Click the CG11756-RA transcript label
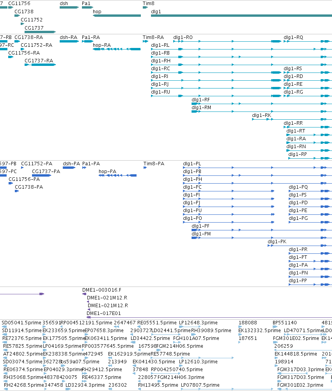The width and height of the screenshot is (332, 391). 24,53
